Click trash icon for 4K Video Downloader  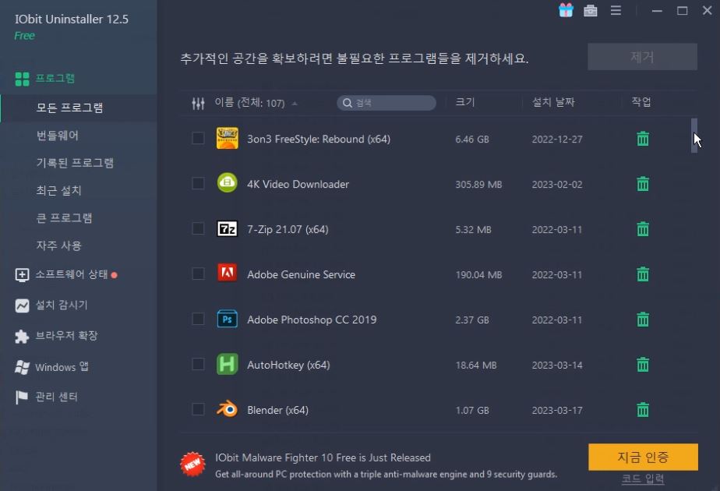643,184
